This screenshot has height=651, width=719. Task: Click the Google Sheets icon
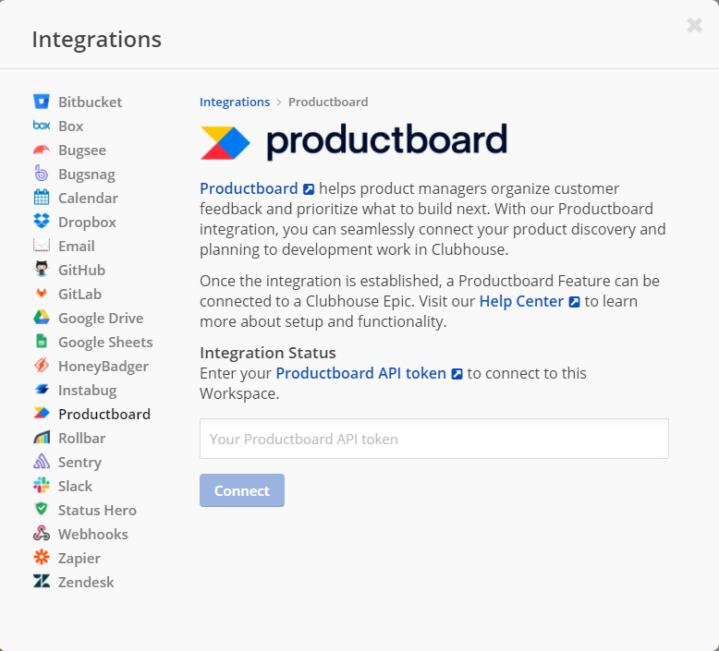(x=42, y=342)
